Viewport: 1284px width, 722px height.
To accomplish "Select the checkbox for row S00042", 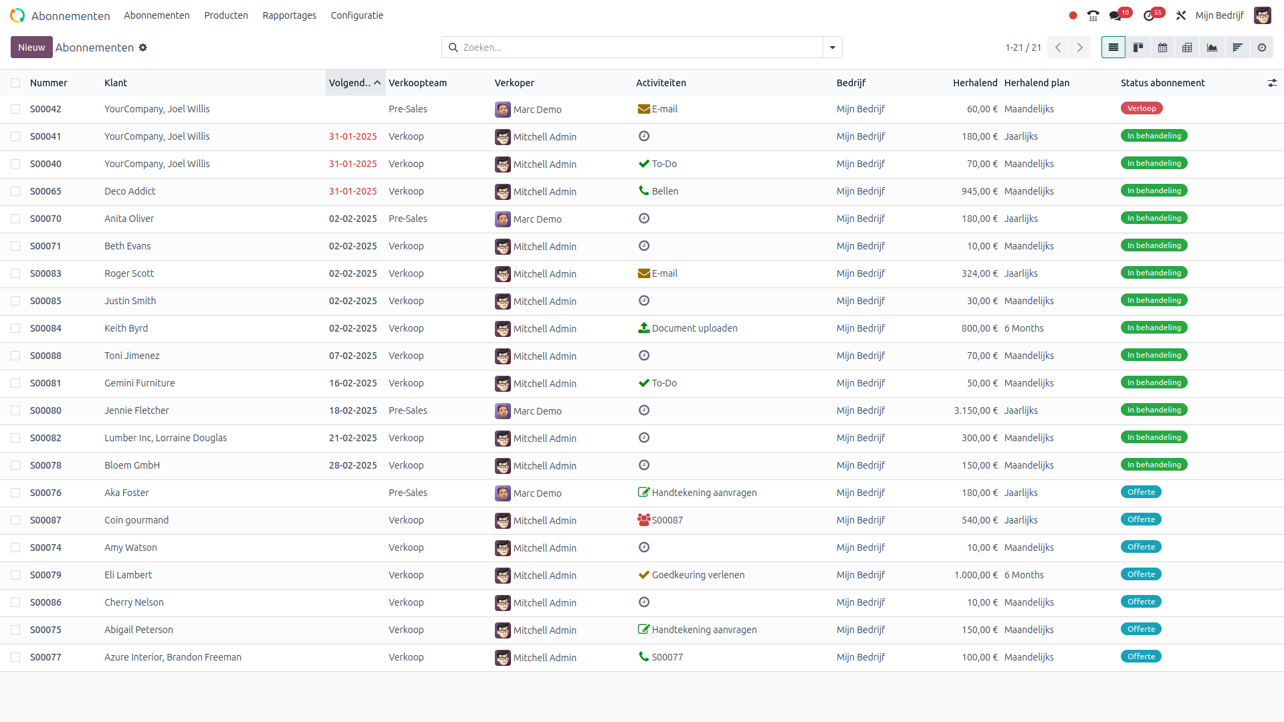I will coord(15,109).
